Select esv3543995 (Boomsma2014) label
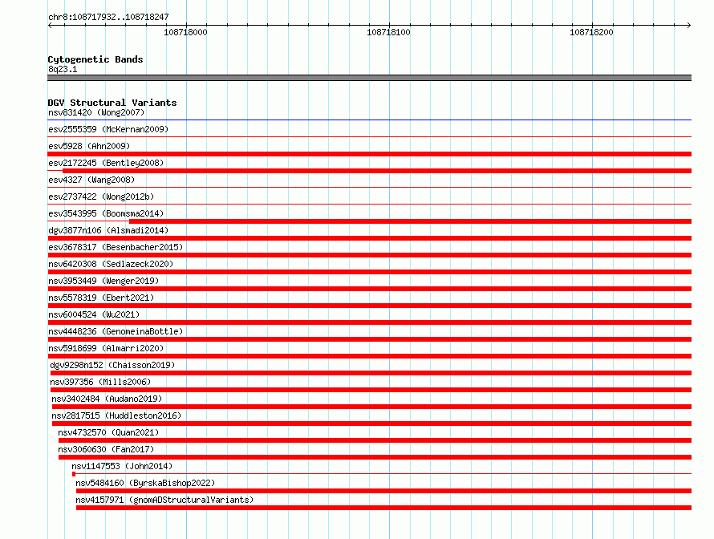 106,213
